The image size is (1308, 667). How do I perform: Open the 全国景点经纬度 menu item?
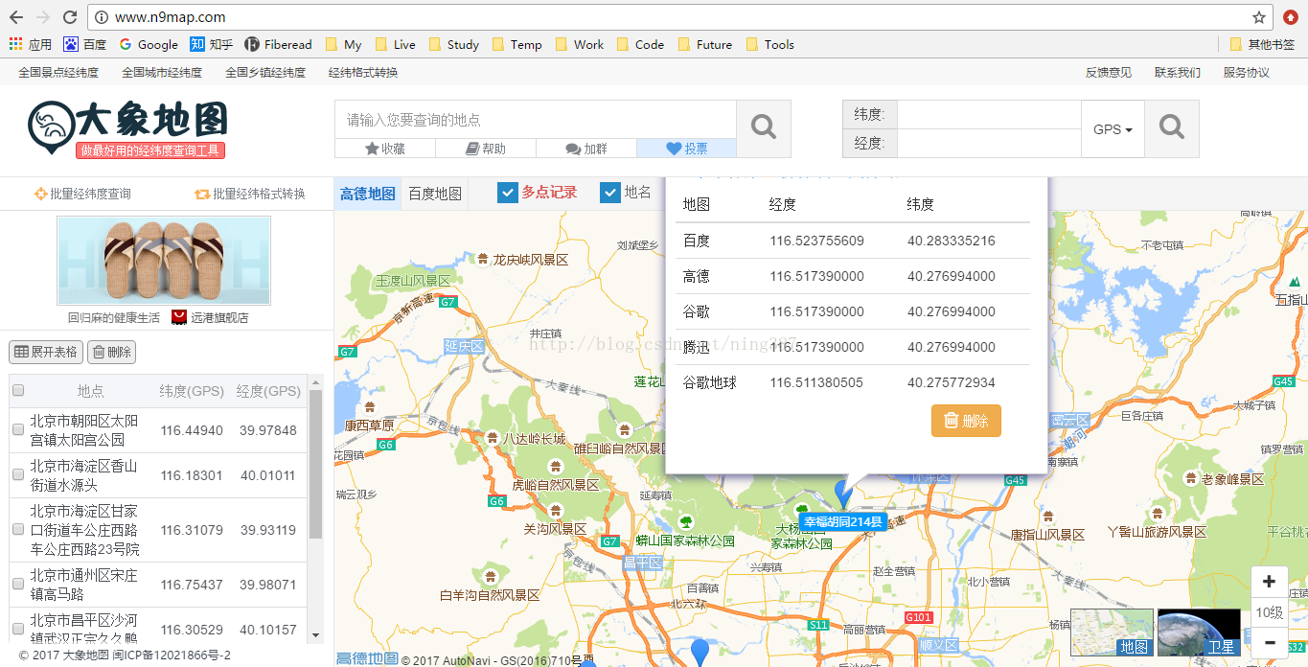pos(58,72)
